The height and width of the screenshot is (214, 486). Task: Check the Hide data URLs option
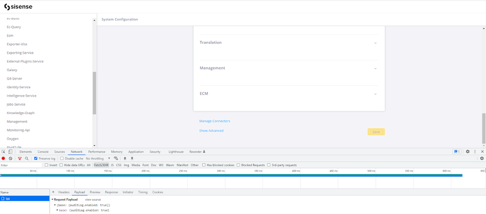(x=61, y=165)
